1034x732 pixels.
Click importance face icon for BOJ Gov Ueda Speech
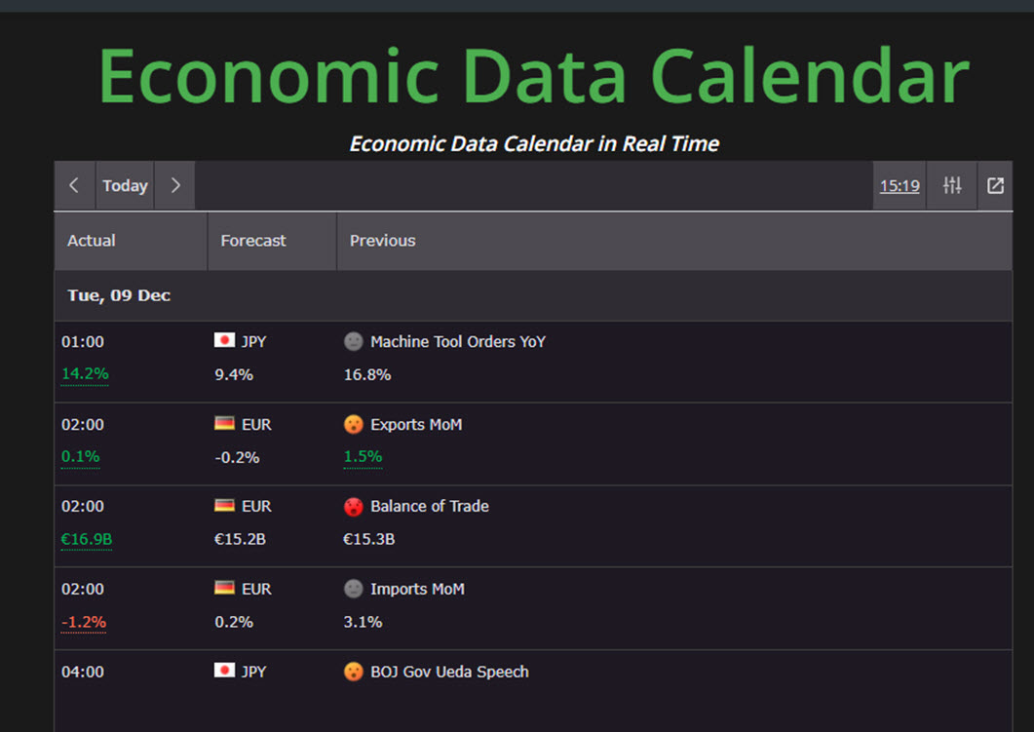[354, 672]
